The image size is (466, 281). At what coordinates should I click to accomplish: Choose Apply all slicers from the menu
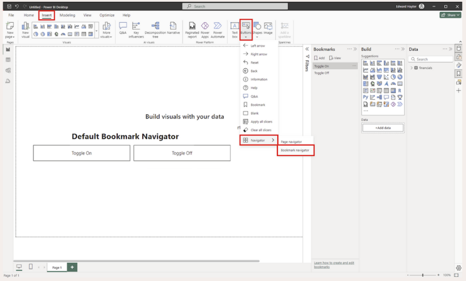[259, 121]
